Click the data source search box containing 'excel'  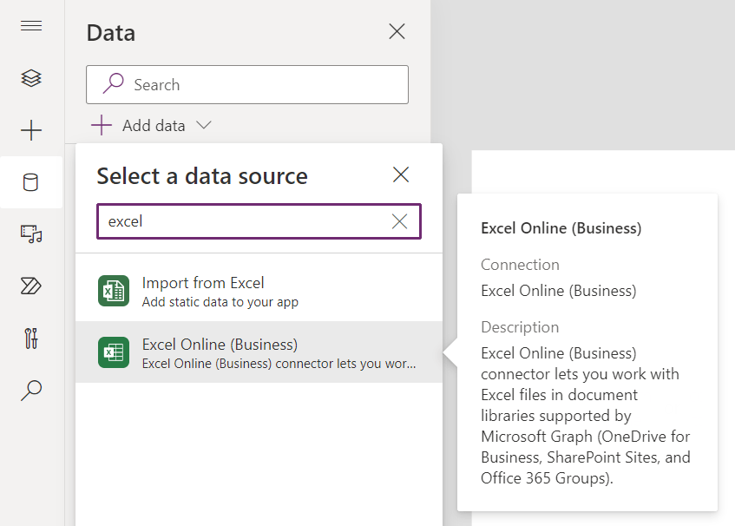(243, 221)
